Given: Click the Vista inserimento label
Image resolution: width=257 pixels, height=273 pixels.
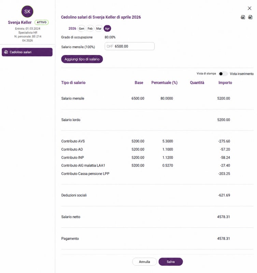Looking at the screenshot, I should tap(242, 74).
